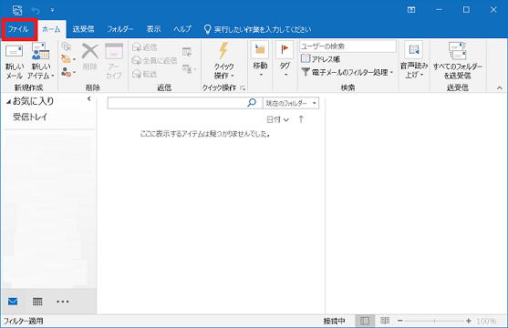
Task: Click the 削除 delete button
Action: tap(89, 57)
